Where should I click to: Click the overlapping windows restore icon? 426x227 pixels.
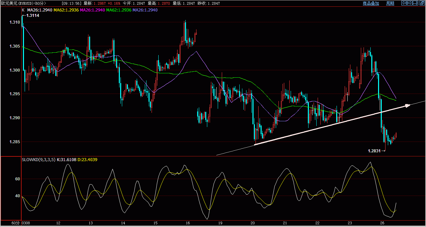[x=422, y=3]
